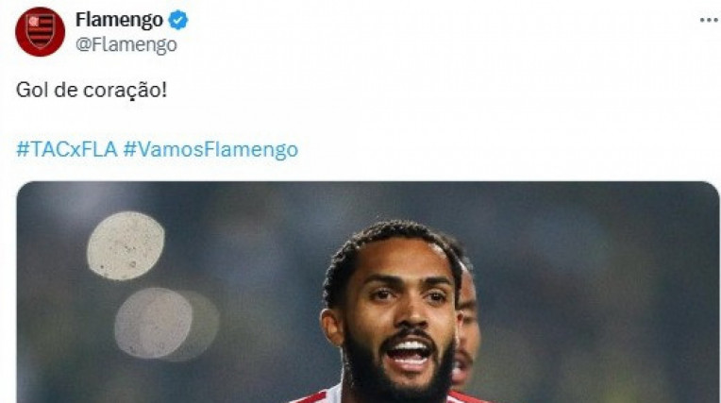Screen dimensions: 721x403
Task: Click the upper blurred light circle in photo
Action: click(126, 245)
